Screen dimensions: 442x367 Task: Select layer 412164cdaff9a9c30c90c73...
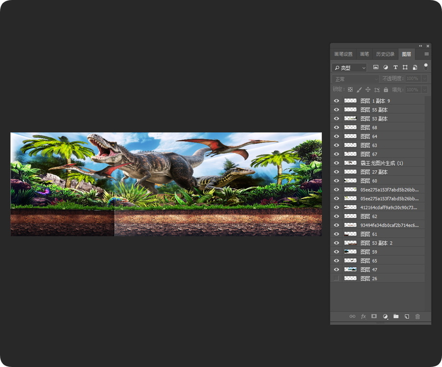tap(378, 208)
